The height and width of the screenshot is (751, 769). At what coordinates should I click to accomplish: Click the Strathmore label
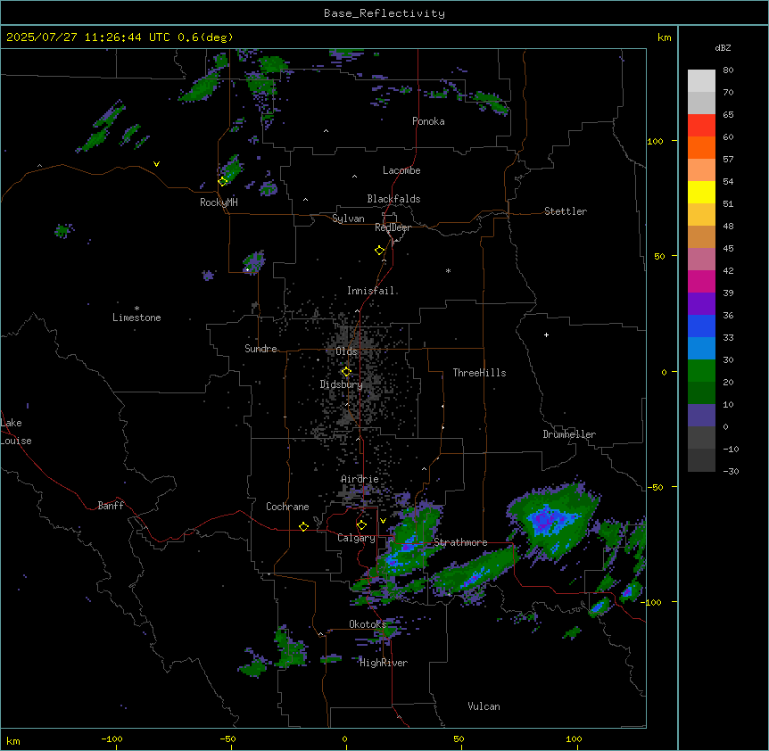tap(460, 542)
